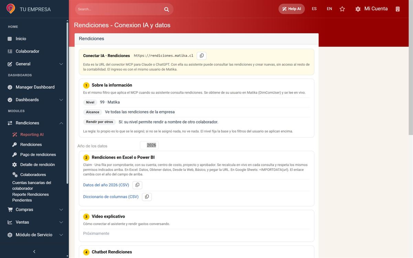
Task: Click the Próximamente text
Action: tap(96, 234)
